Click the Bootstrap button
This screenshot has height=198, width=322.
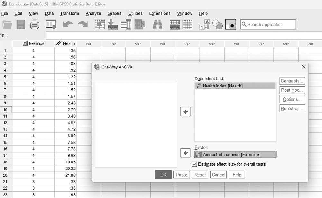pos(292,108)
